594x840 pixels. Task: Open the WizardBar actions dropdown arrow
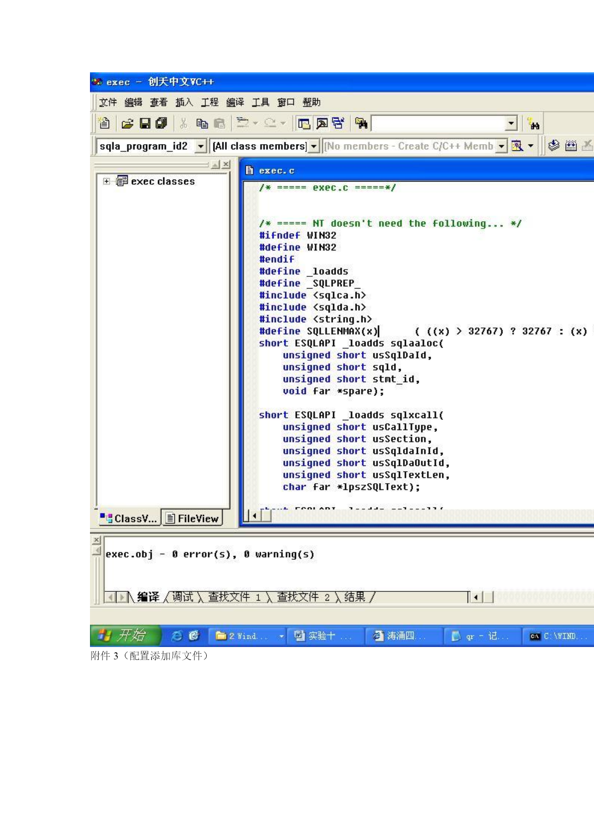click(531, 146)
